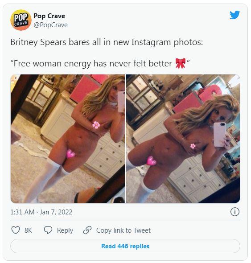The width and height of the screenshot is (251, 263).
Task: Open the Read 446 replies button
Action: coord(125,246)
